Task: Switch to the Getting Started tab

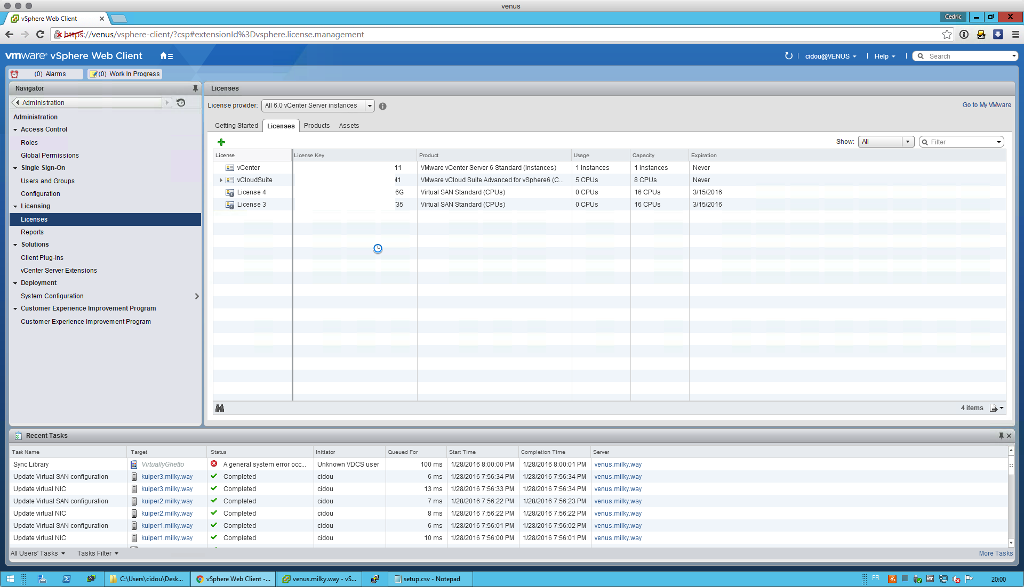Action: (236, 126)
